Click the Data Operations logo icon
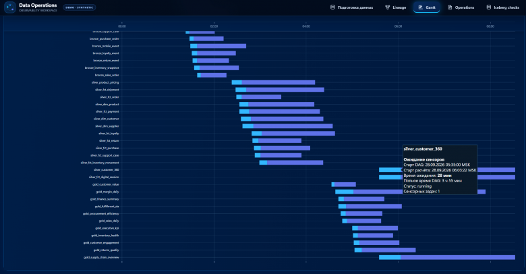526x274 pixels. coord(9,7)
